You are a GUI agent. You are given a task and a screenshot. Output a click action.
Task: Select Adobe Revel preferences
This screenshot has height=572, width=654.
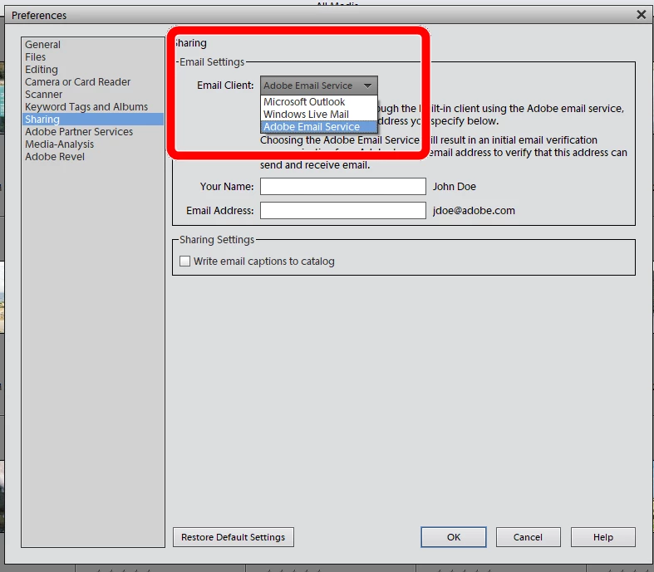click(x=55, y=157)
